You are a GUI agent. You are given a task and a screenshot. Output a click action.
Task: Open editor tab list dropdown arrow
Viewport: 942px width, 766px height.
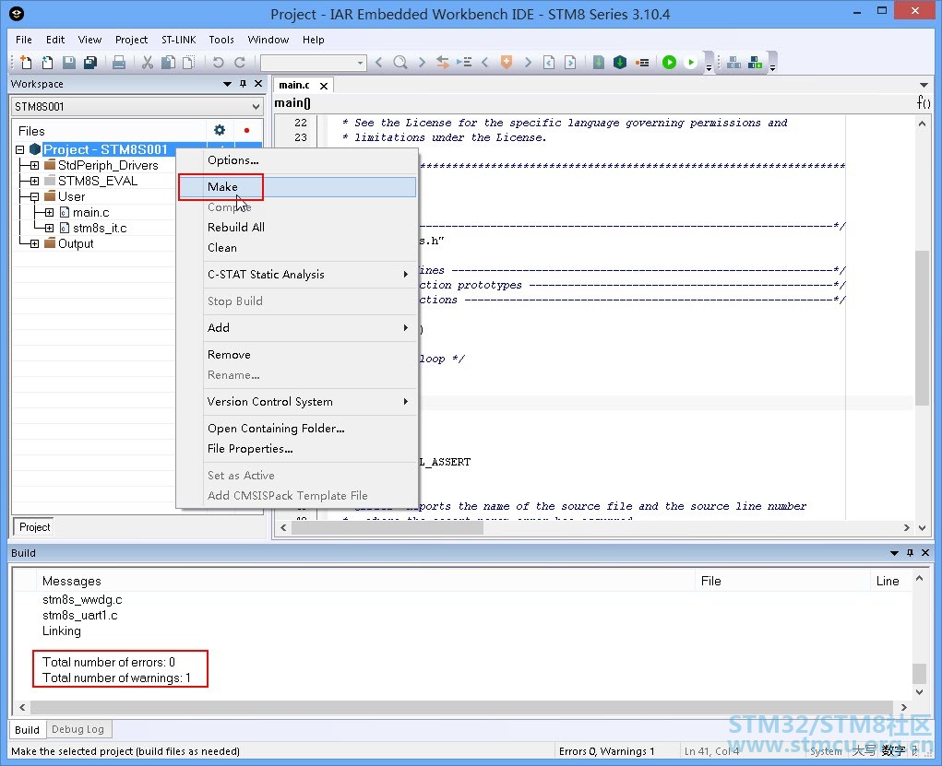pos(924,85)
